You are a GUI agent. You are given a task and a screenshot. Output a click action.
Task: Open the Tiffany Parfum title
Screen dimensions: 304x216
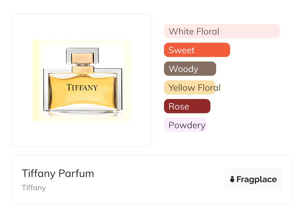pos(58,173)
